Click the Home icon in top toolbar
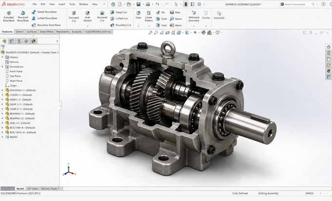332x201 pixels. [x=113, y=4]
